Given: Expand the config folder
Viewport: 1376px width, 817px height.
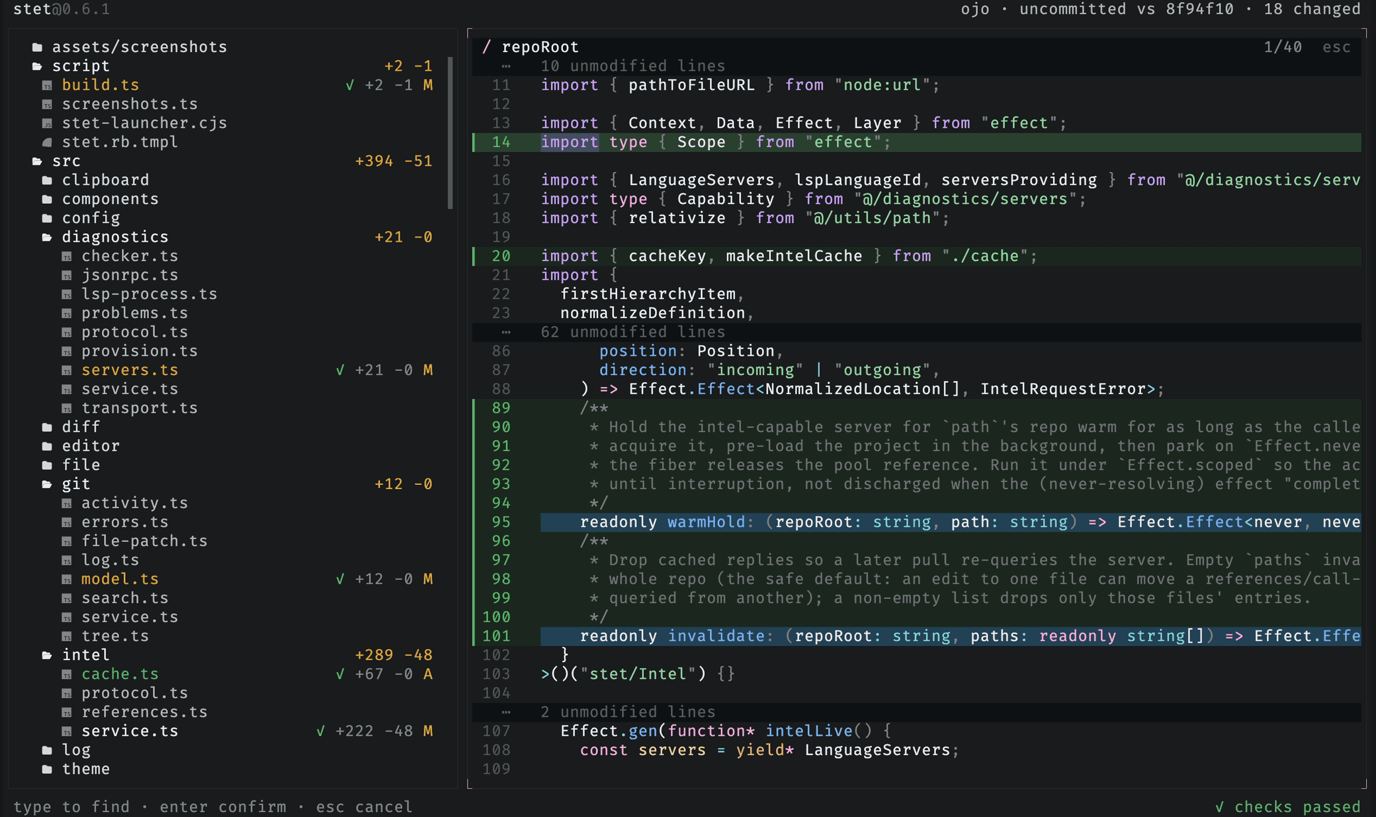Looking at the screenshot, I should click(x=47, y=219).
